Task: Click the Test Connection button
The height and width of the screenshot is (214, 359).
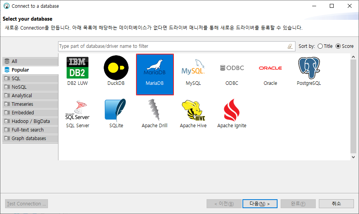Action: point(27,204)
